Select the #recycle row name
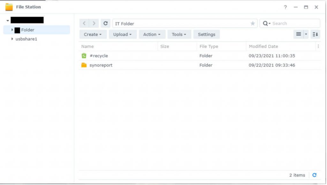Image resolution: width=327 pixels, height=185 pixels. coord(99,56)
